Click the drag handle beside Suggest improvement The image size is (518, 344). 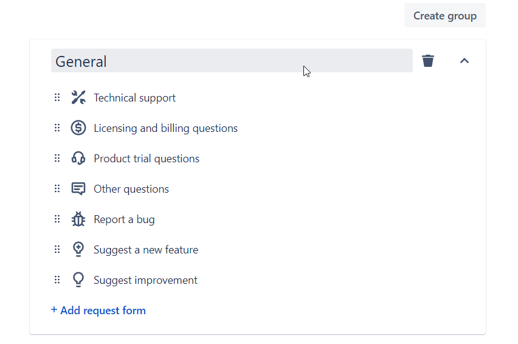(57, 280)
